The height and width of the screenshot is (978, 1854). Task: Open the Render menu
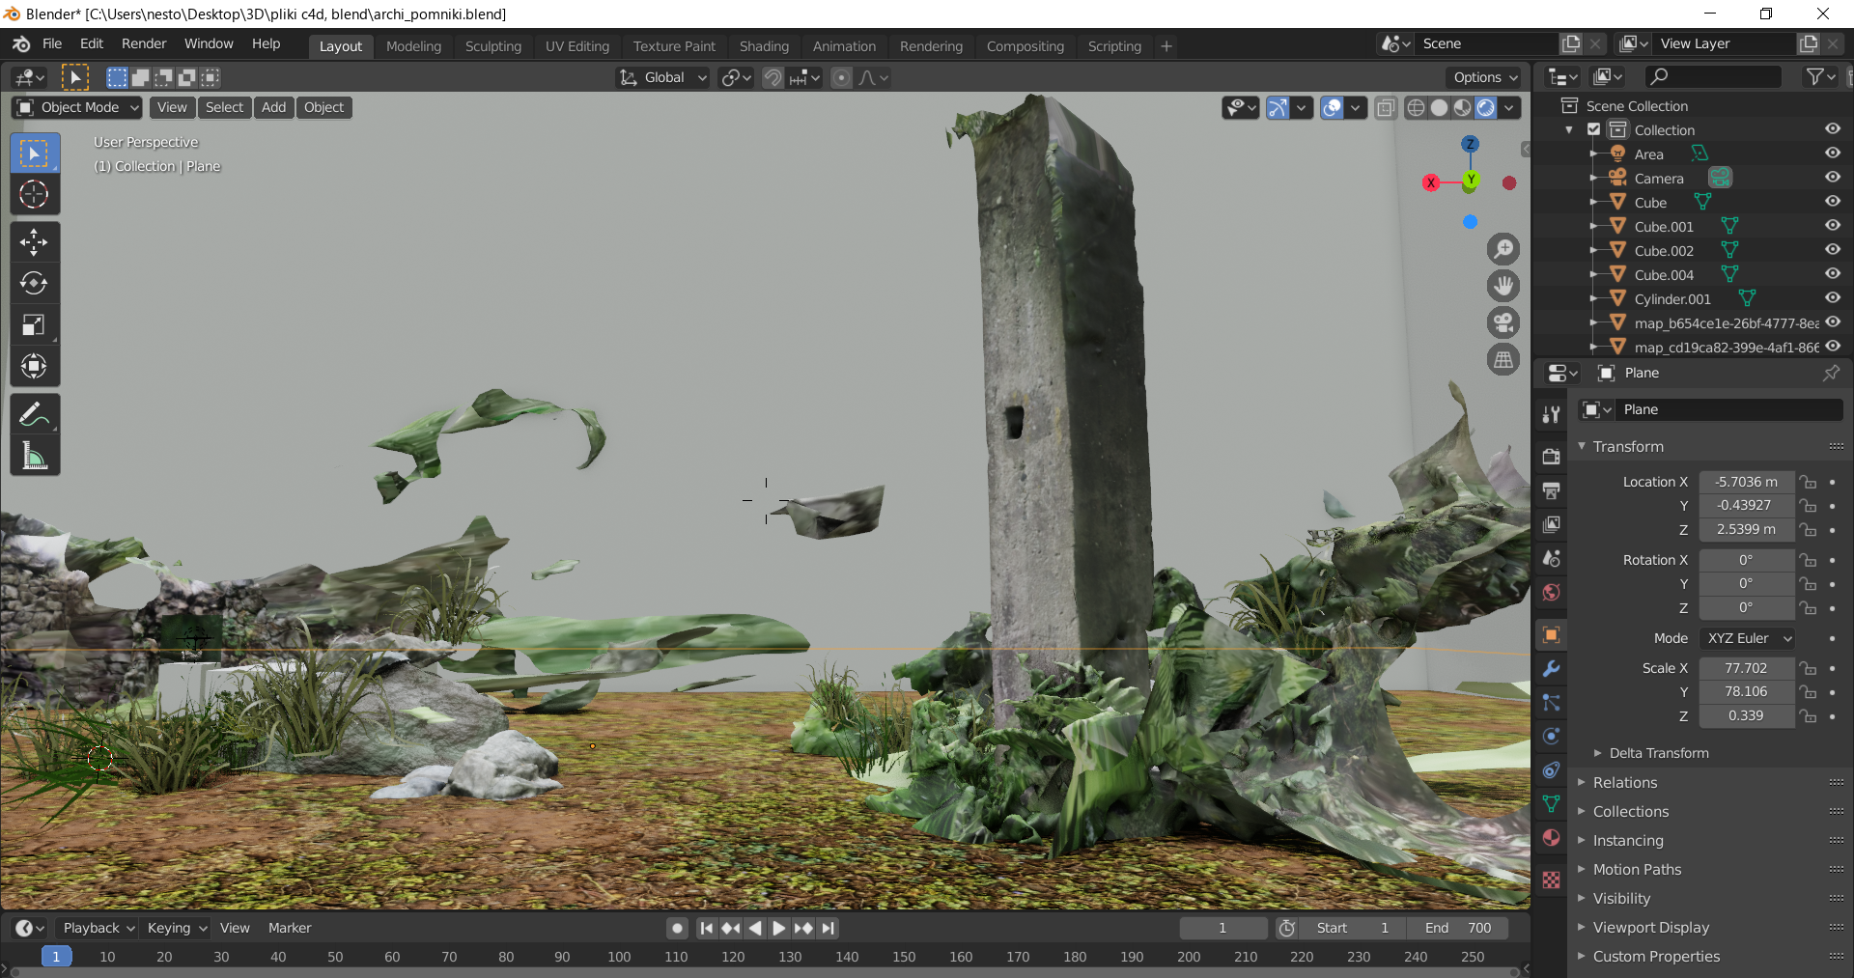144,43
